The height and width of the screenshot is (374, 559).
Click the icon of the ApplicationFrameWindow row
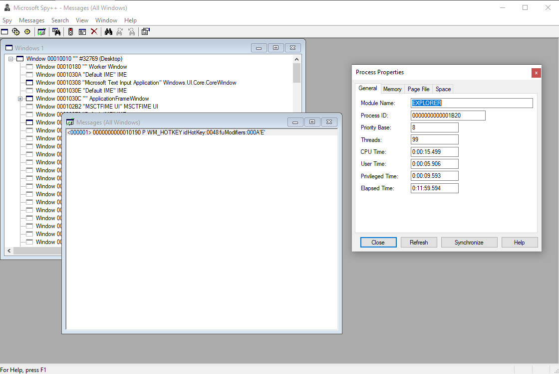(29, 99)
